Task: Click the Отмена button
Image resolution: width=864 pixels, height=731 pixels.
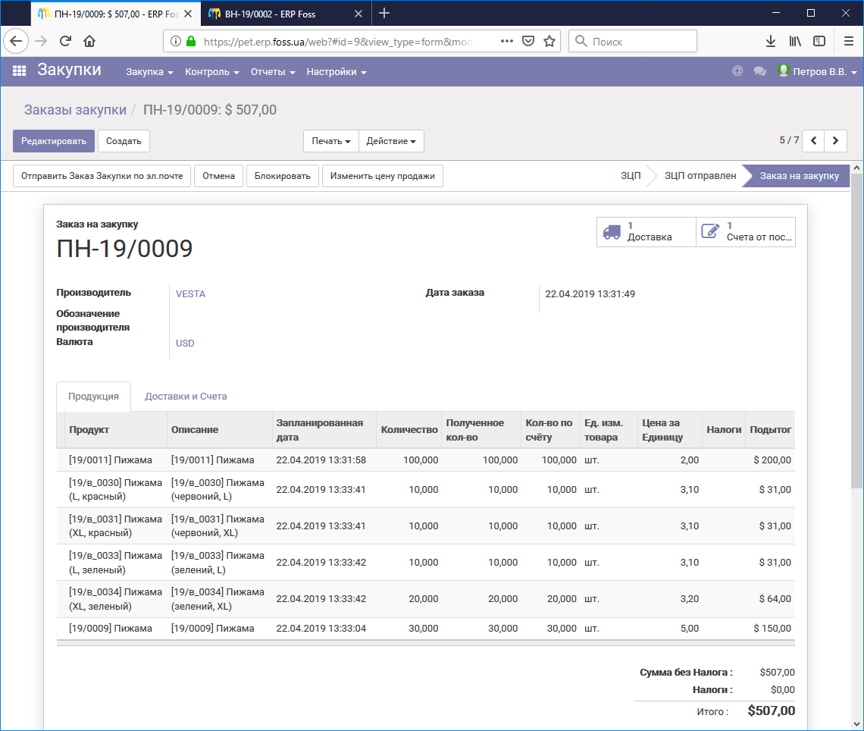Action: click(x=218, y=176)
